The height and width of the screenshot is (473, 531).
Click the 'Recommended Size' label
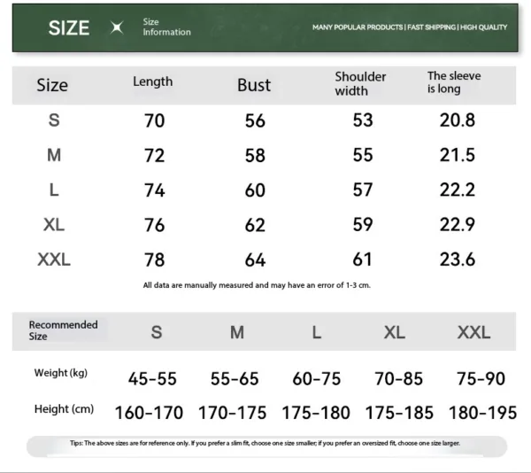(63, 330)
